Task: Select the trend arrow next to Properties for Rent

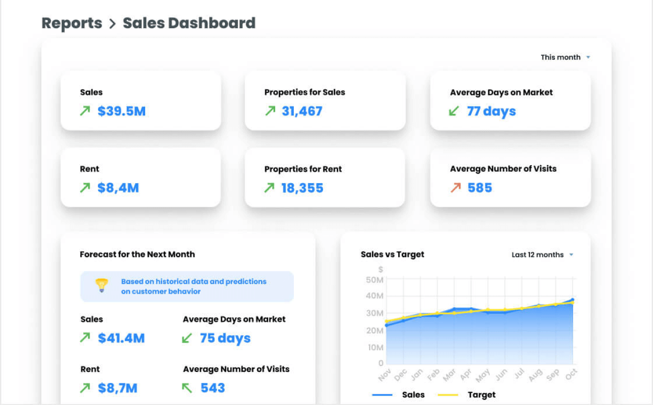Action: [270, 188]
